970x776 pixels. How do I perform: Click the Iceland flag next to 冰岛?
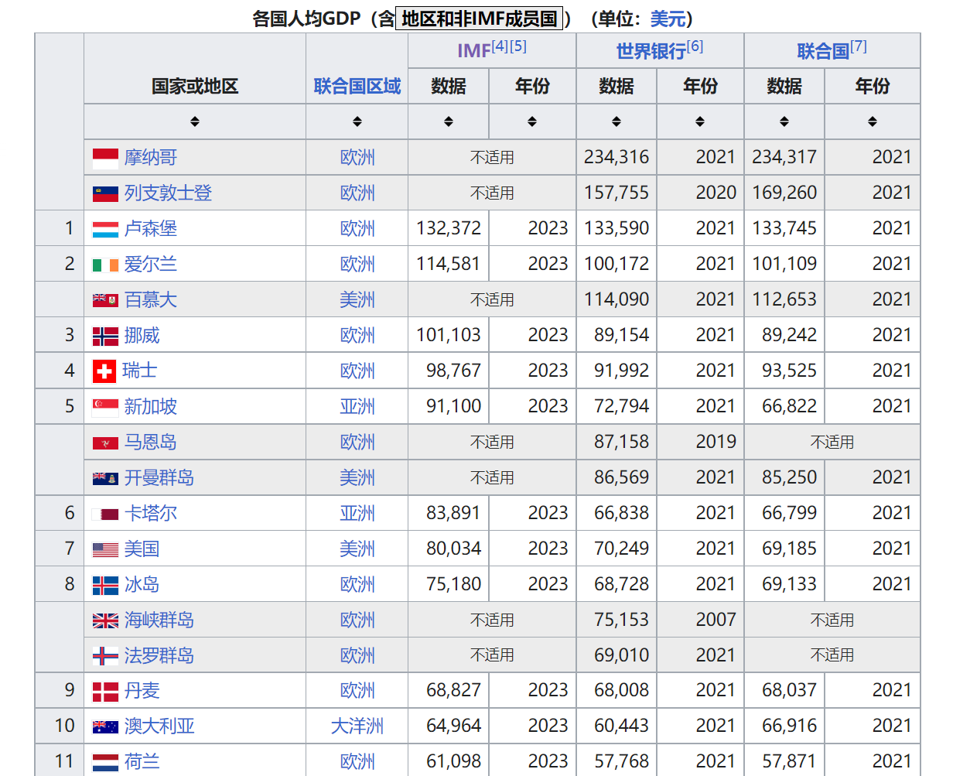pyautogui.click(x=105, y=585)
